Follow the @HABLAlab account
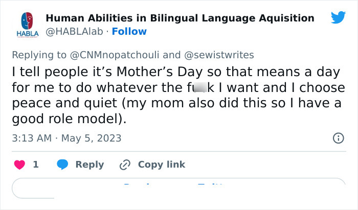Image resolution: width=358 pixels, height=210 pixels. tap(129, 32)
